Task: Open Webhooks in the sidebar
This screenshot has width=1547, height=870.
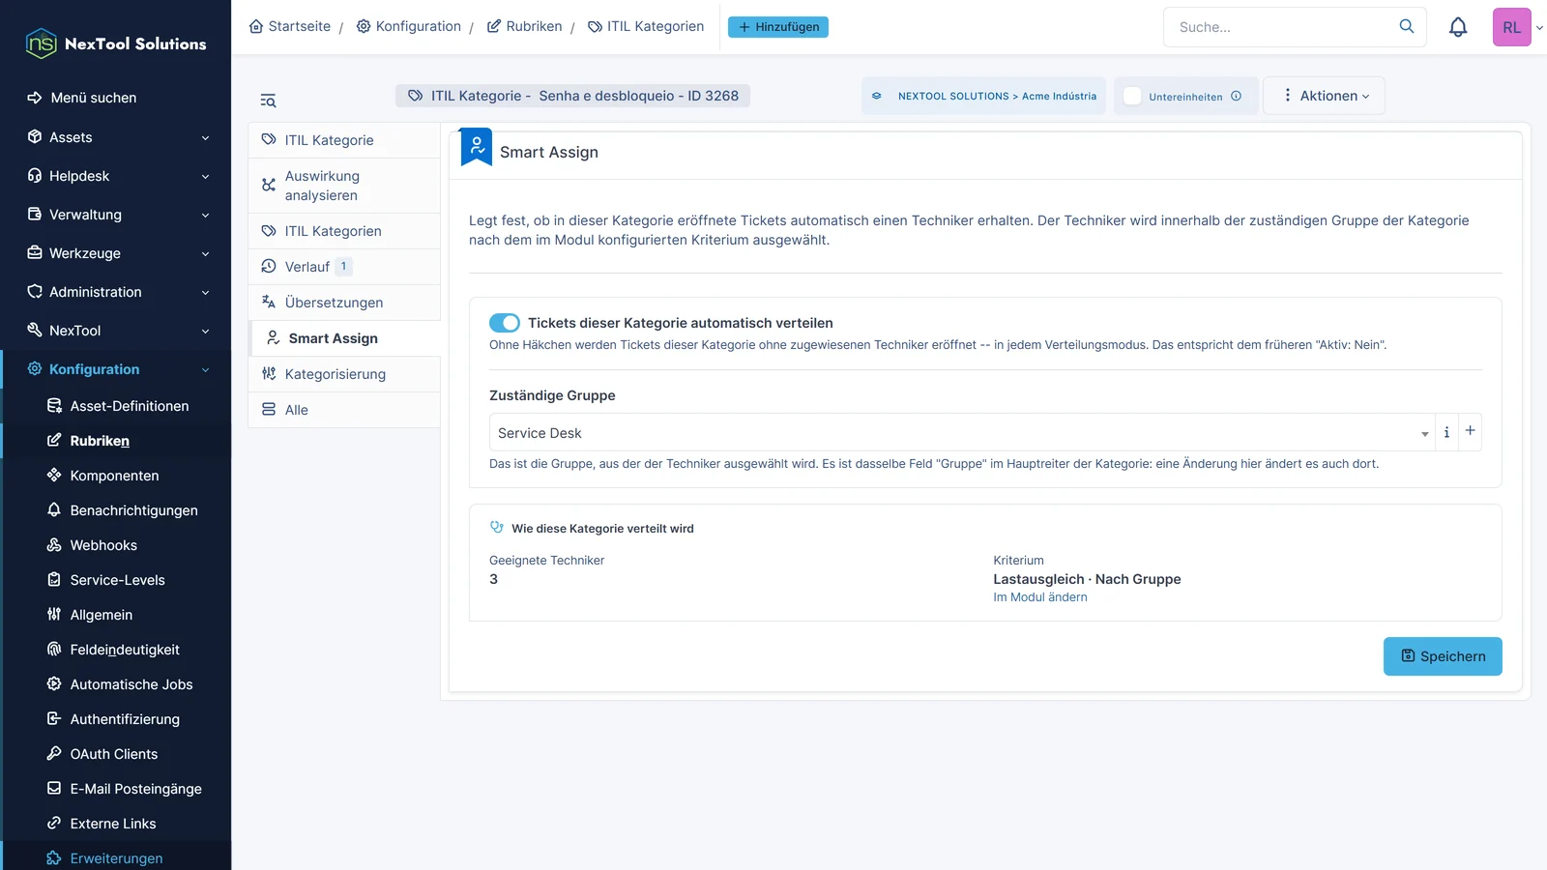Action: click(x=103, y=545)
